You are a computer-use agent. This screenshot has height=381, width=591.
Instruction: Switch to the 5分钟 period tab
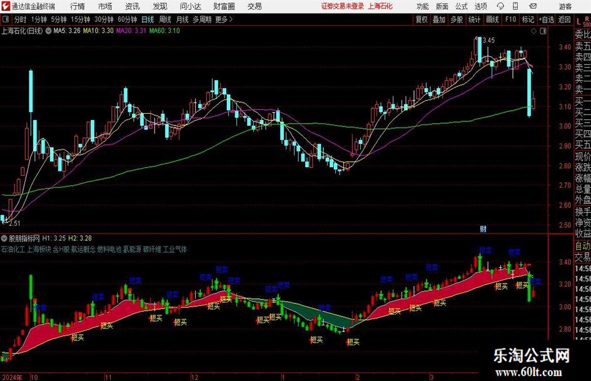(x=59, y=19)
